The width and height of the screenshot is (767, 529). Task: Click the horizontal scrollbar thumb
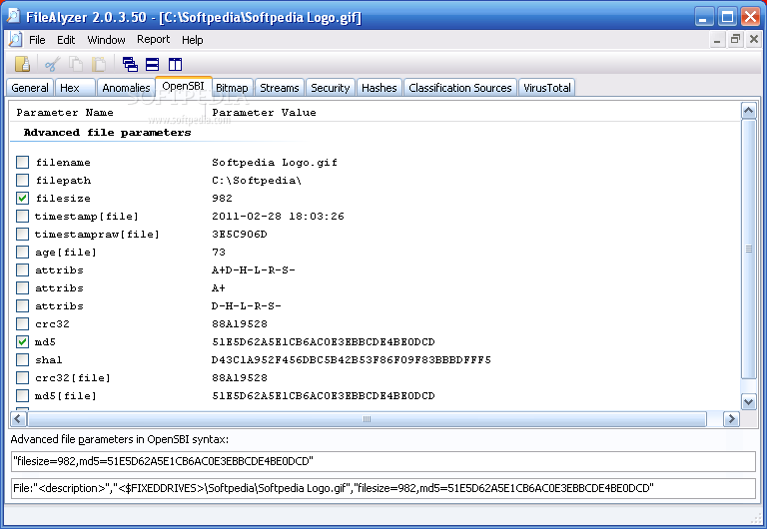[367, 419]
